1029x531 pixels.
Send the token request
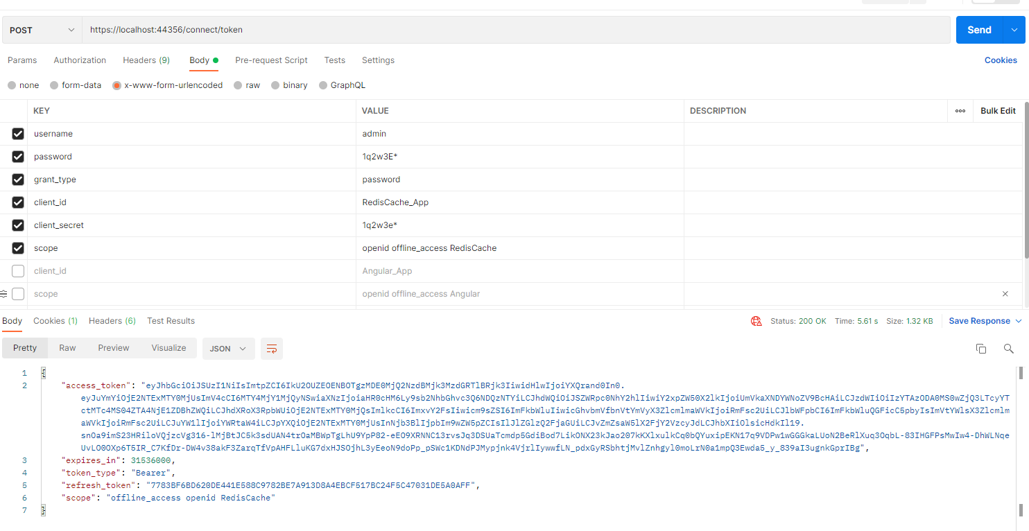pyautogui.click(x=978, y=30)
